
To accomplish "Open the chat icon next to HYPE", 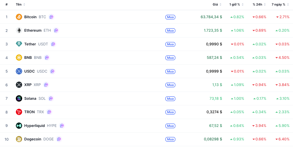I will (x=62, y=126).
